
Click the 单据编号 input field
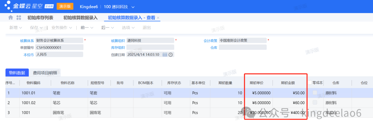click(59, 48)
